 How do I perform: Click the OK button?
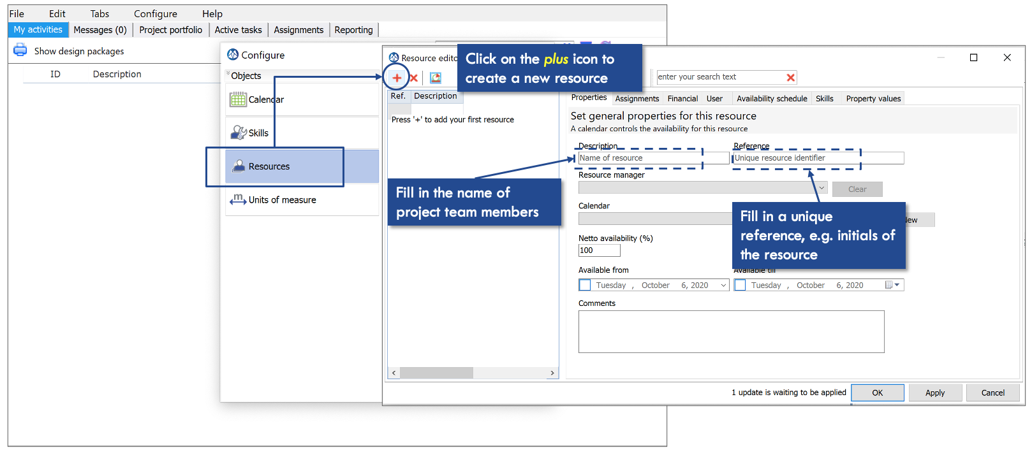click(x=878, y=393)
